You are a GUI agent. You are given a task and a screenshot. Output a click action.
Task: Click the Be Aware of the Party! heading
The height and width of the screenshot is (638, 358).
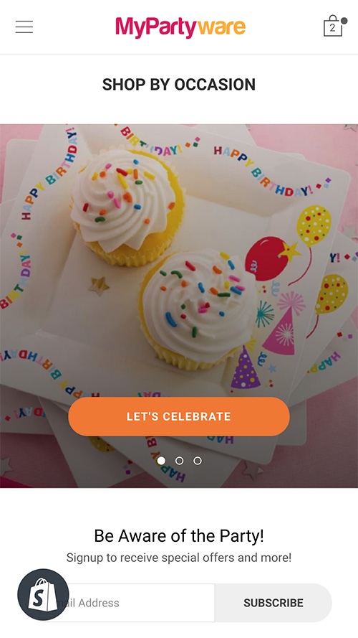tap(179, 536)
